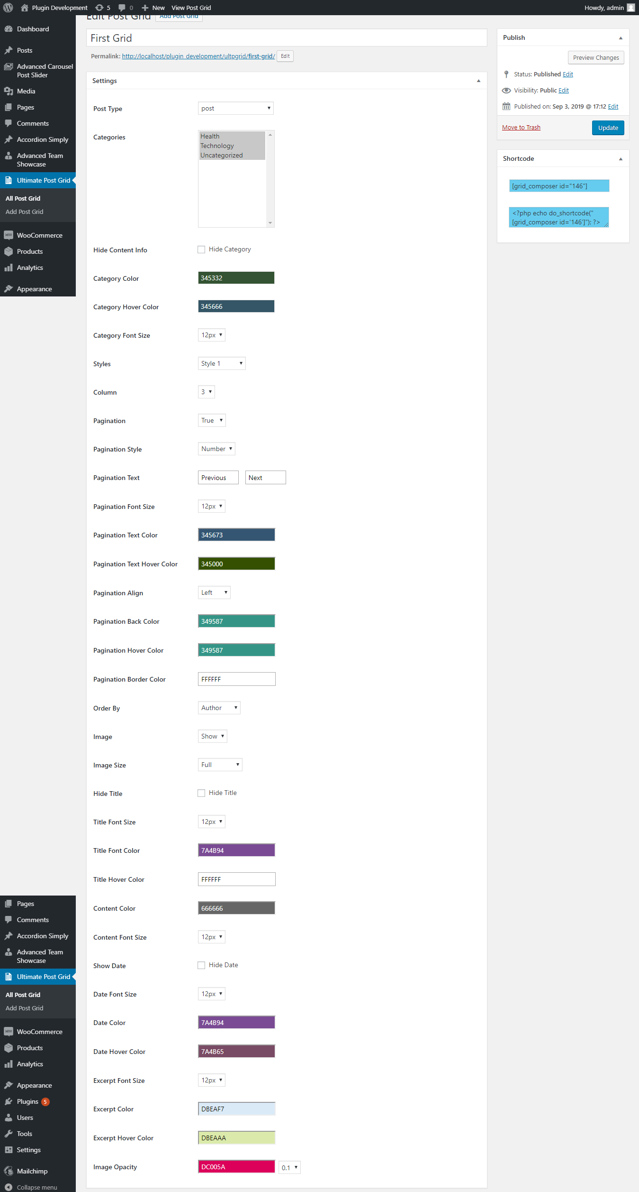Click the Update button

tap(608, 128)
